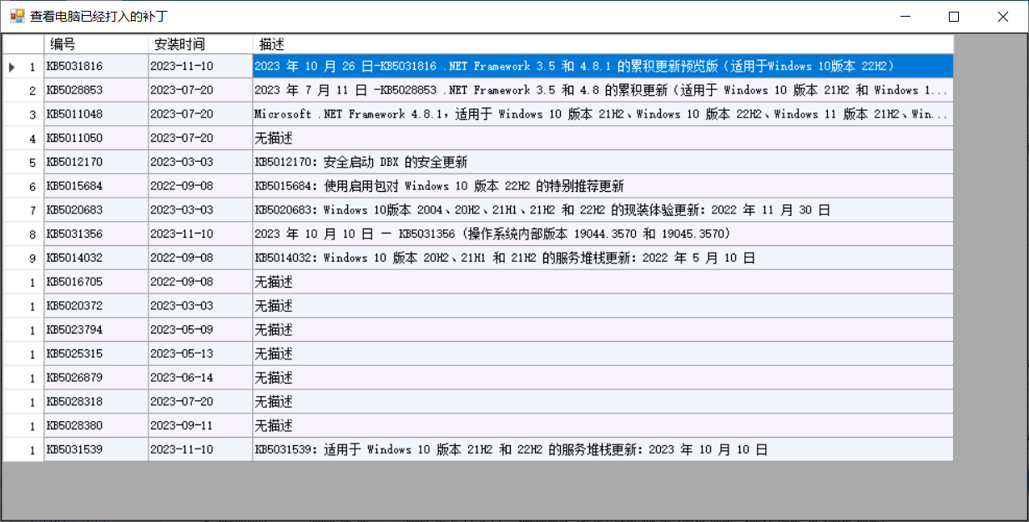Click the highlighted KB5031816 description cell
This screenshot has height=522, width=1029.
[603, 67]
